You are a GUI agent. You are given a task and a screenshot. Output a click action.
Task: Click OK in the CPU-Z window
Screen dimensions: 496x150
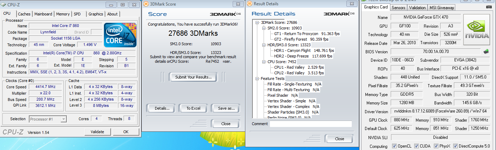coord(126,132)
